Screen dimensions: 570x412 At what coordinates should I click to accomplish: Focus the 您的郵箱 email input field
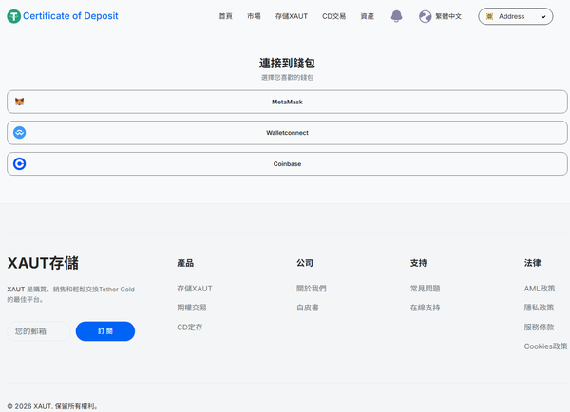(x=39, y=331)
